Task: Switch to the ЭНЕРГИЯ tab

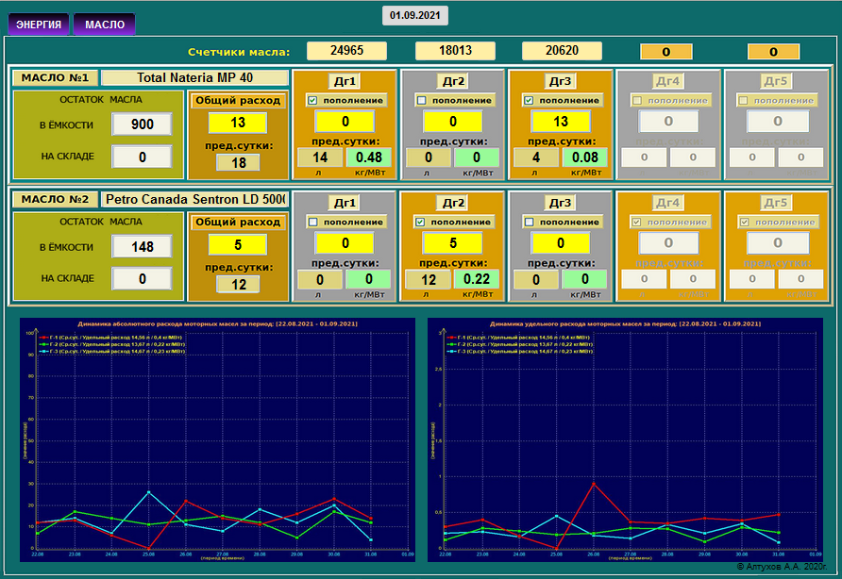Action: click(39, 25)
